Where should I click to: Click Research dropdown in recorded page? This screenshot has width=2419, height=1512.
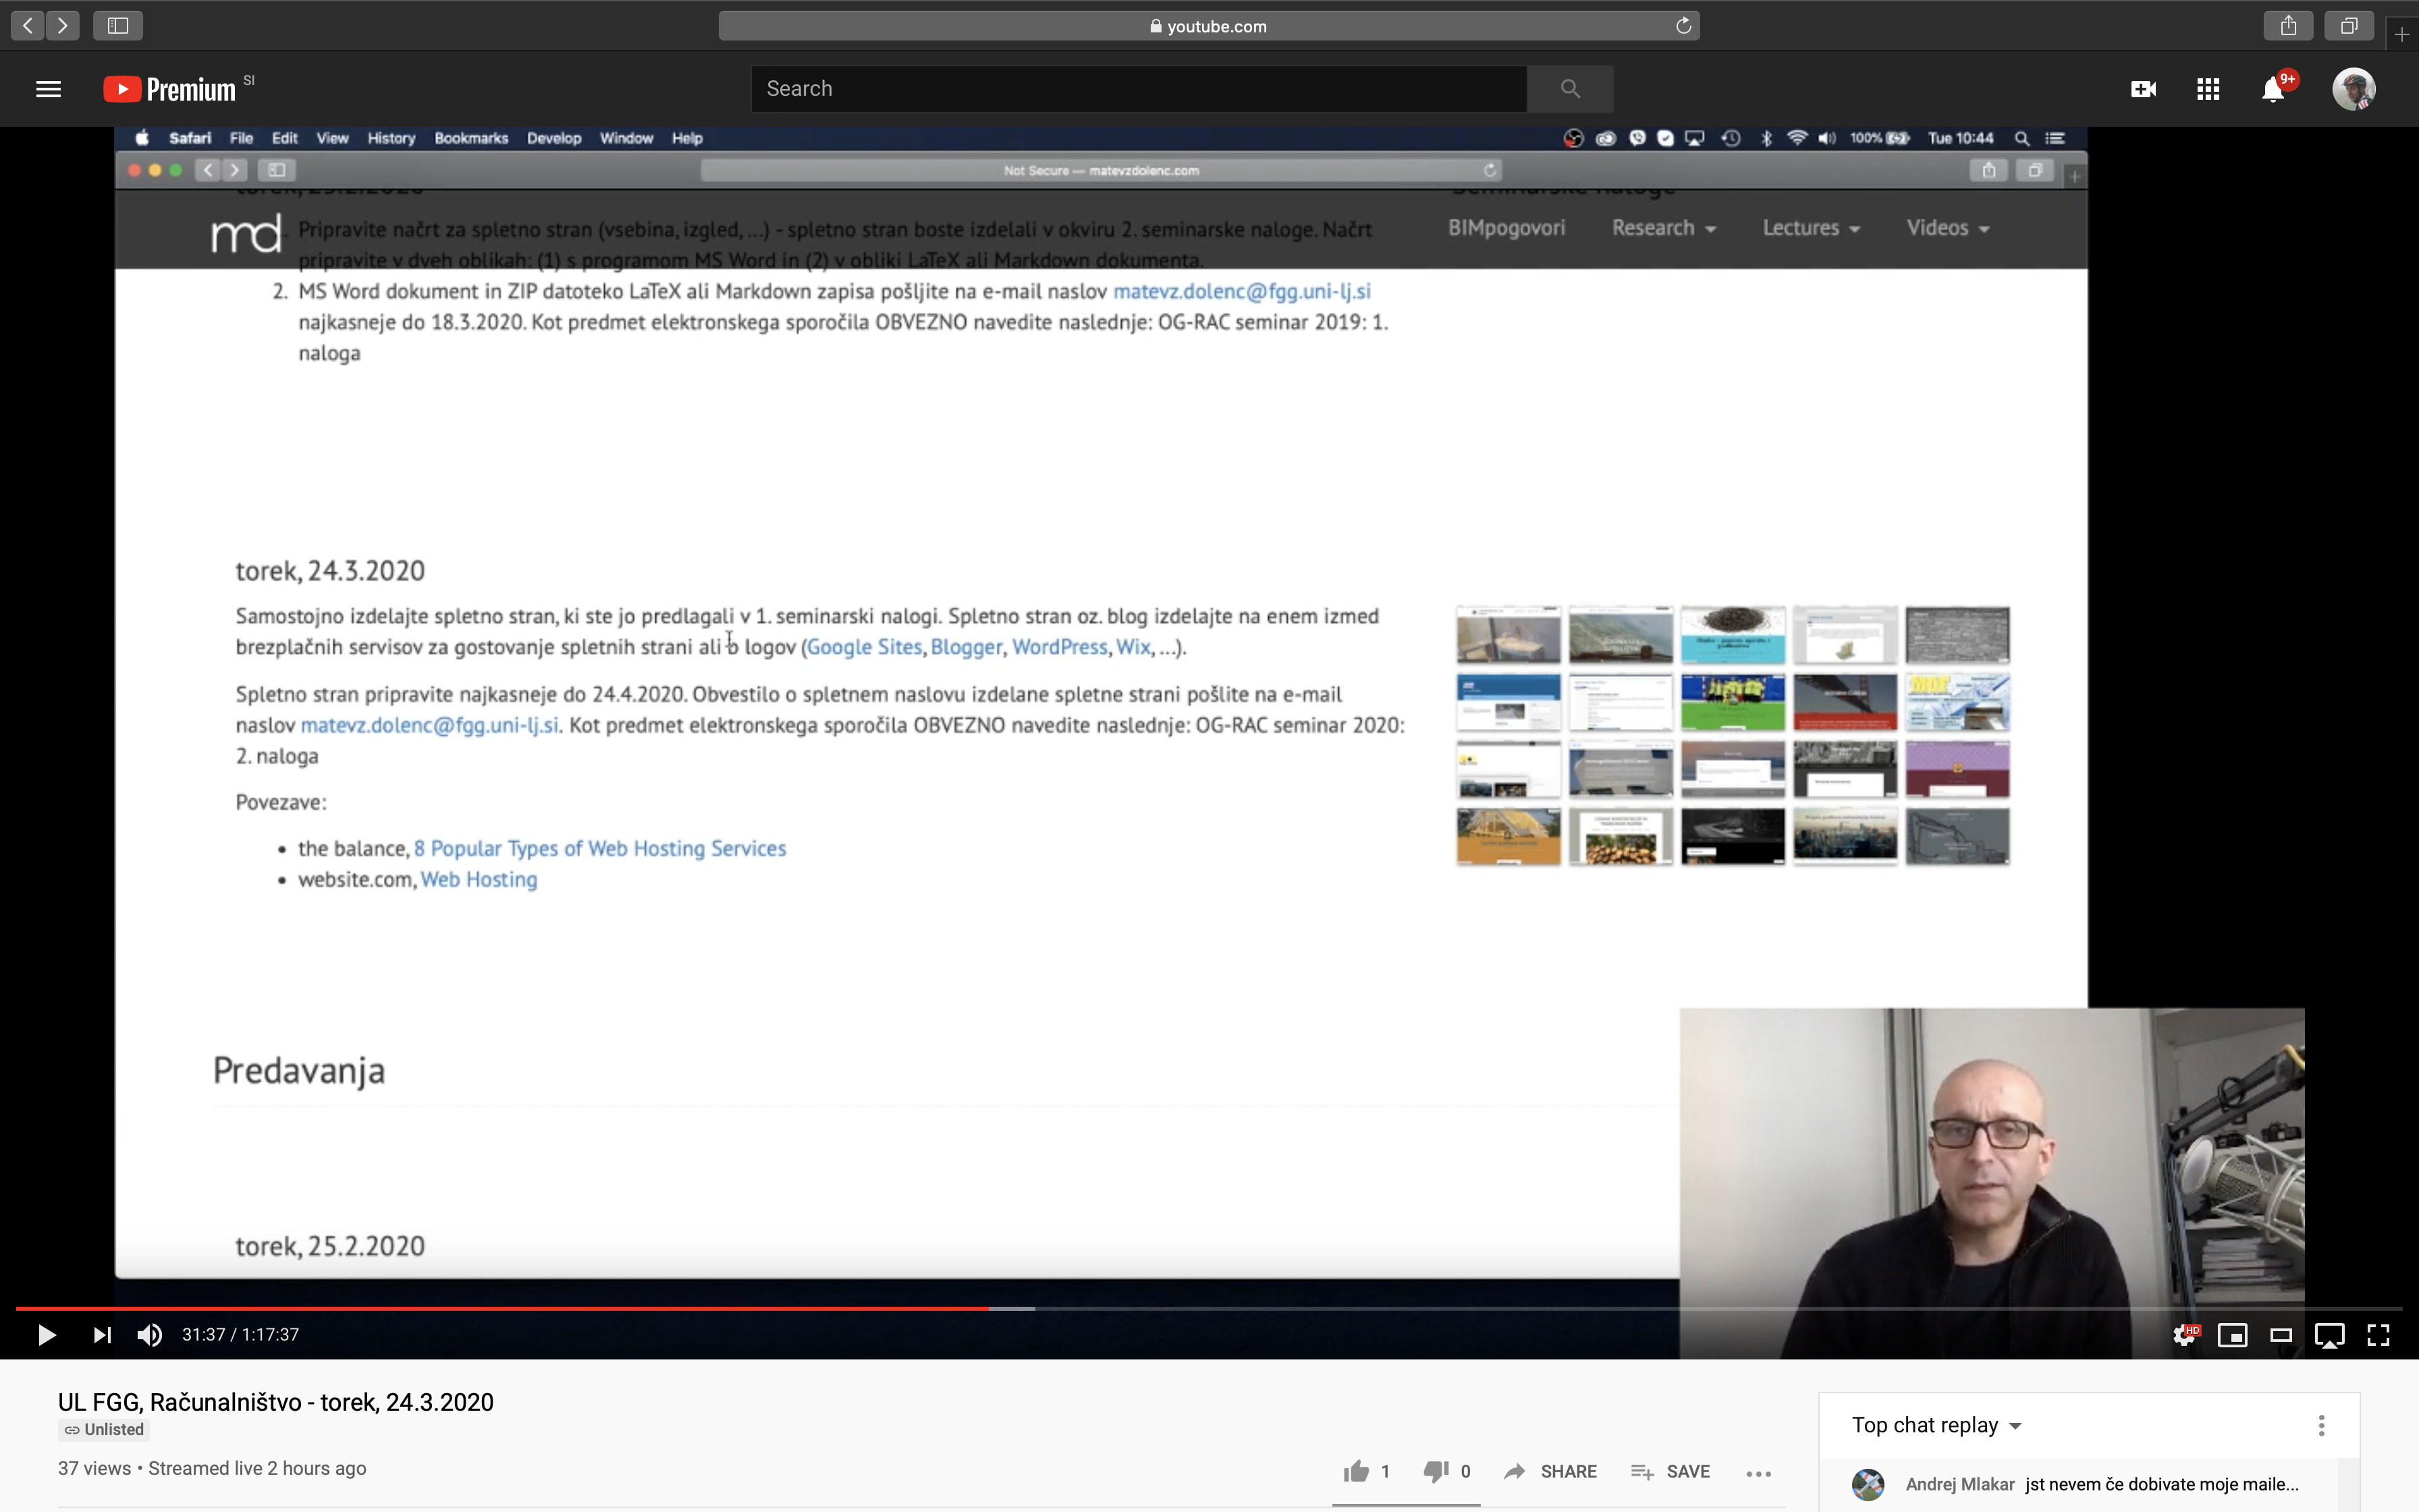[x=1663, y=228]
